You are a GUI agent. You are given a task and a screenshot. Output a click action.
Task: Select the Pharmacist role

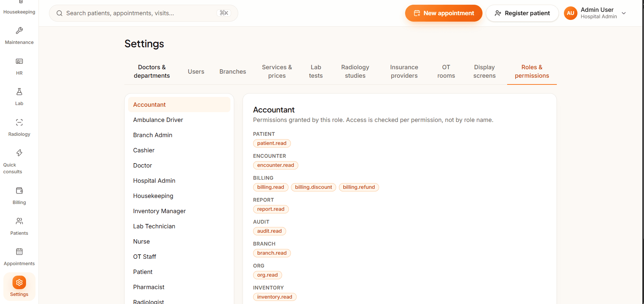click(x=179, y=287)
